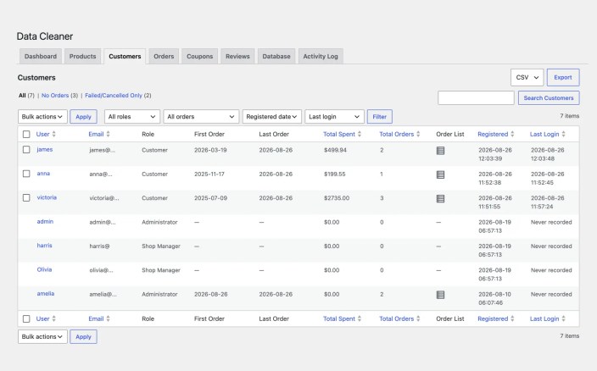
Task: Click the $499.94 total spent value
Action: click(x=335, y=150)
